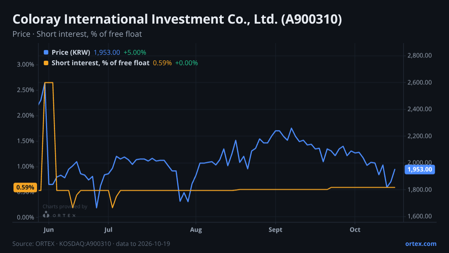This screenshot has height=253, width=449.
Task: Click the 2,200.00 right axis label
Action: (419, 136)
